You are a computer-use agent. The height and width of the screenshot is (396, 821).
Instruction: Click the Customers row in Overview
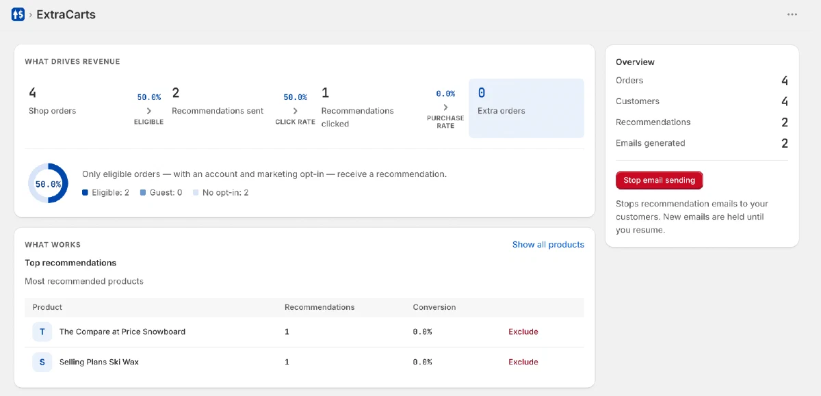click(702, 101)
